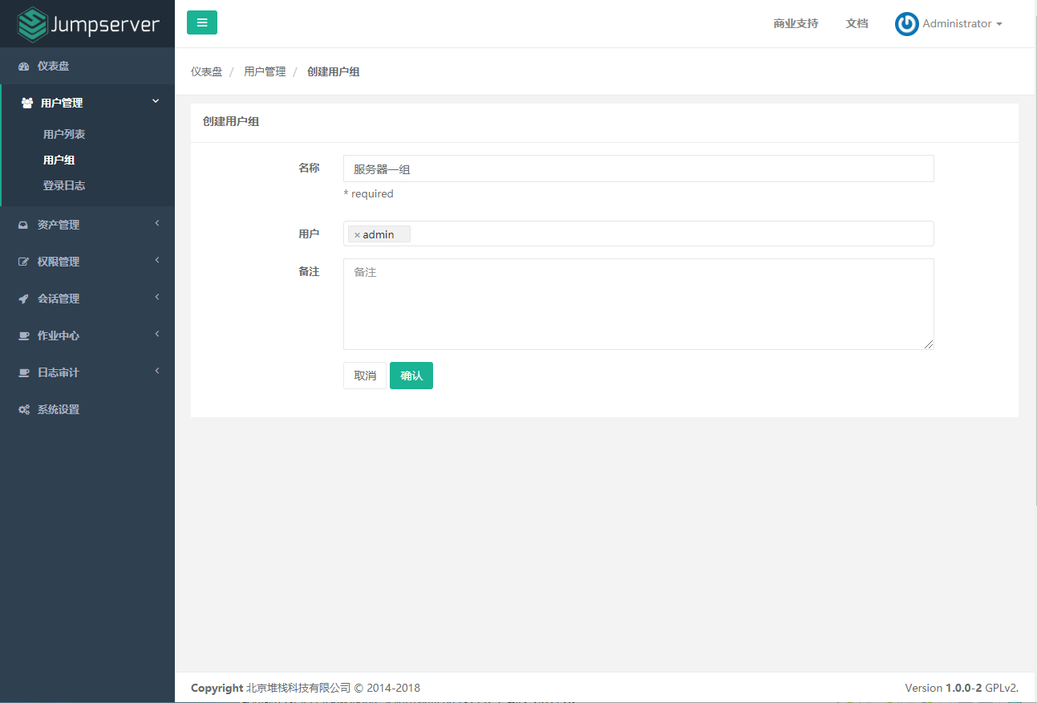Image resolution: width=1037 pixels, height=703 pixels.
Task: Click the 作业中心 job center icon
Action: tap(24, 335)
